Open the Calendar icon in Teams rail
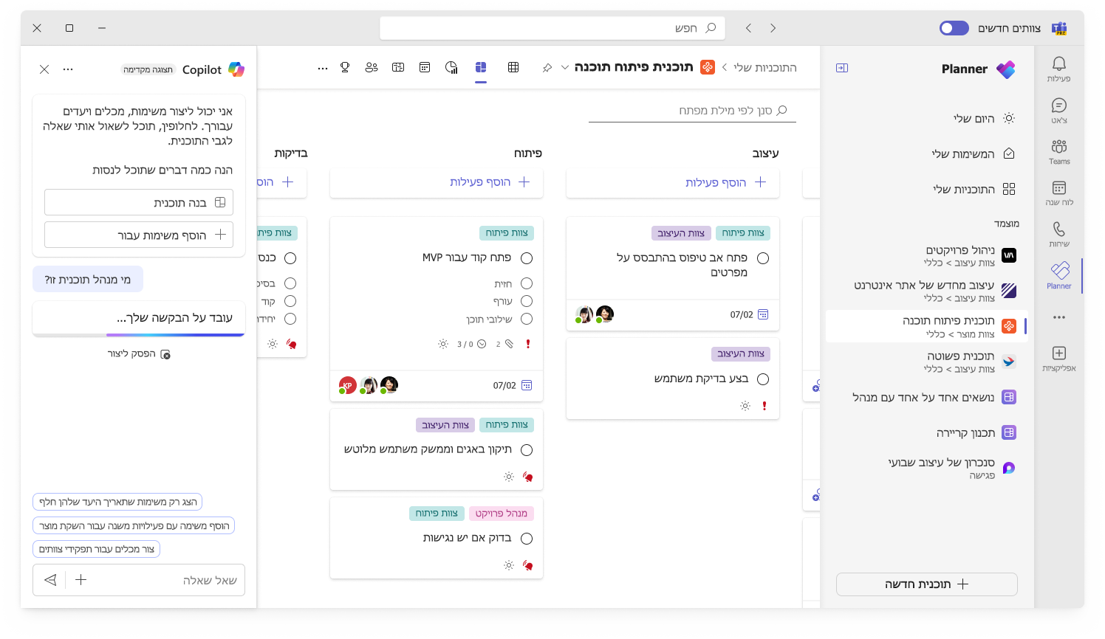Image resolution: width=1105 pixels, height=639 pixels. coord(1058,193)
